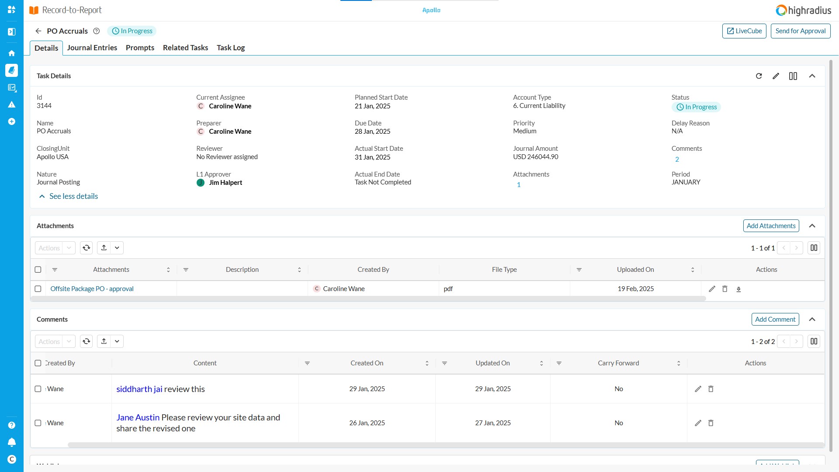The image size is (839, 472).
Task: Click the refresh icon in Task Details
Action: click(759, 76)
